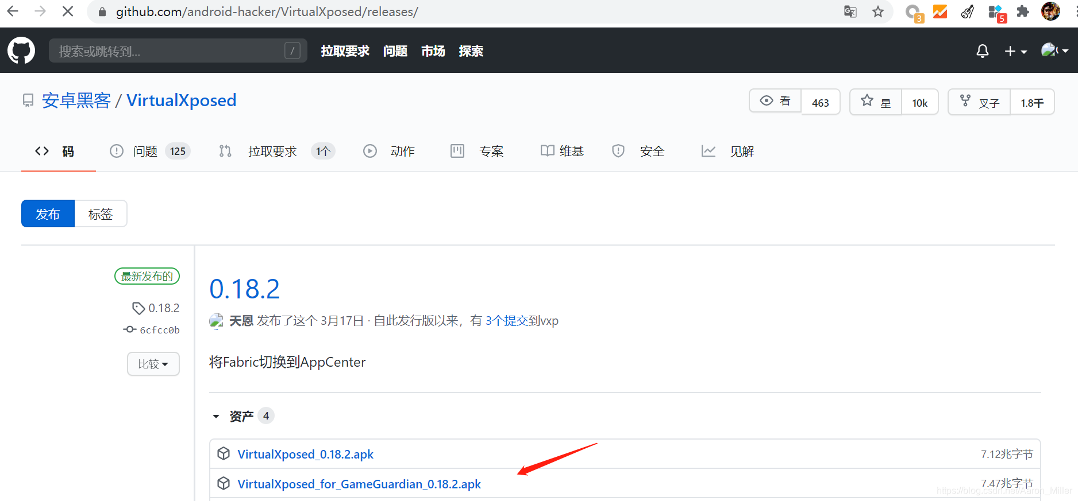This screenshot has width=1078, height=501.
Task: View the 463 watchers count
Action: point(821,102)
